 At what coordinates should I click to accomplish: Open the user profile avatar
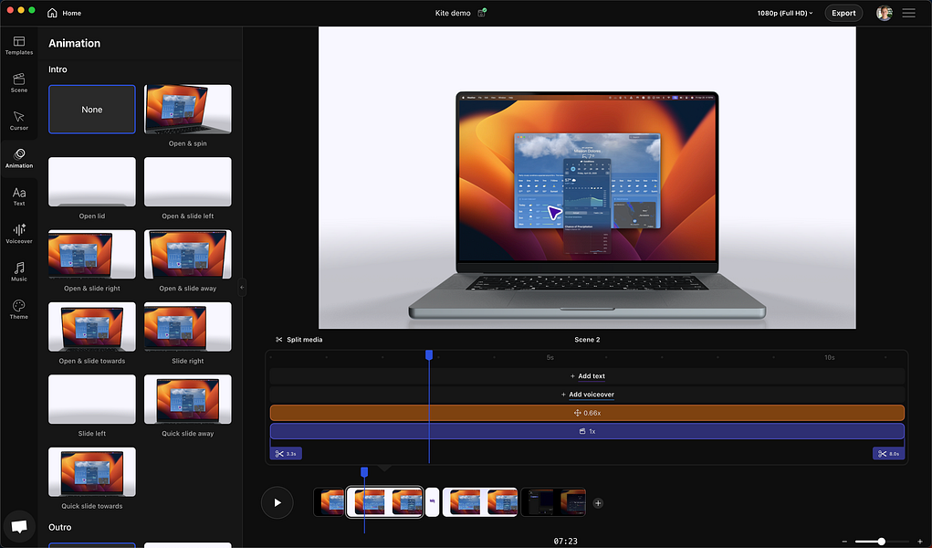click(x=884, y=13)
